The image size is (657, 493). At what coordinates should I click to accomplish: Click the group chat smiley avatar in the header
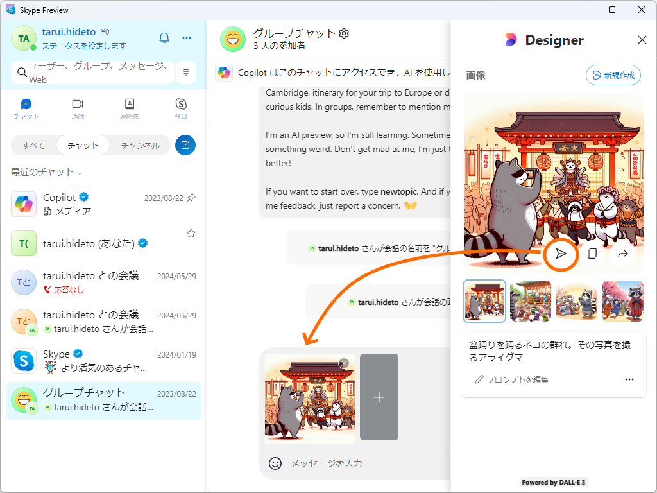pos(233,39)
